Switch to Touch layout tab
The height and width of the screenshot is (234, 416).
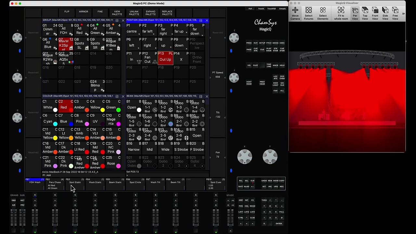261,9
